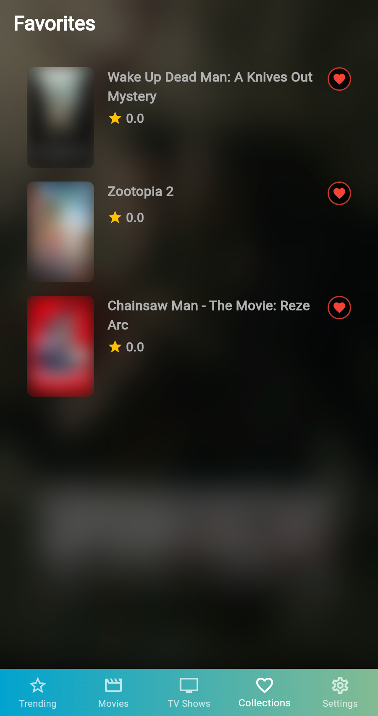Open the Zootopia 2 poster thumbnail
Viewport: 378px width, 716px height.
(x=60, y=232)
